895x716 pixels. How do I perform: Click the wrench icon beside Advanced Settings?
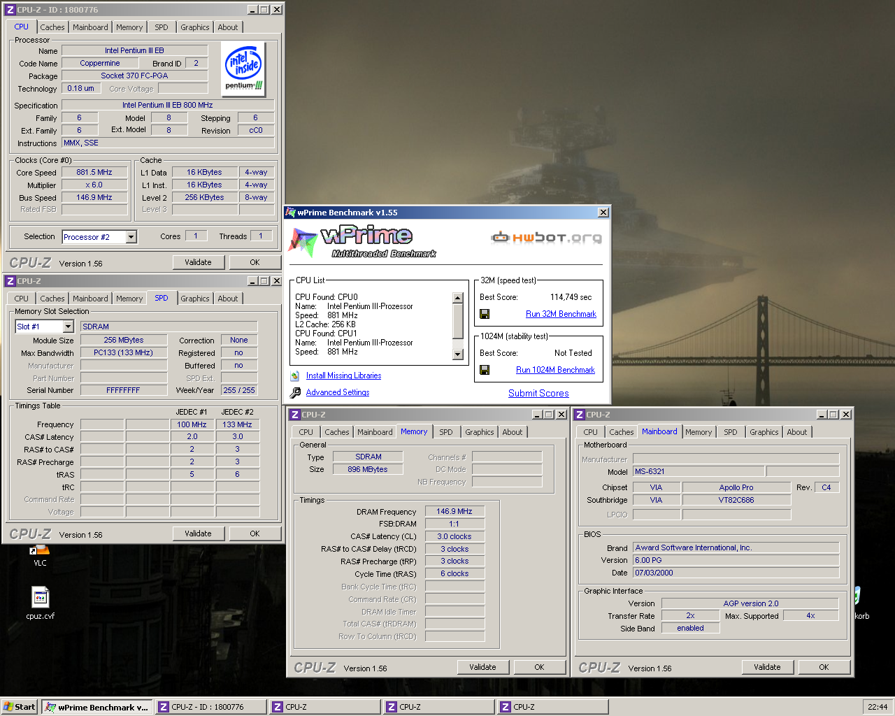tap(295, 392)
